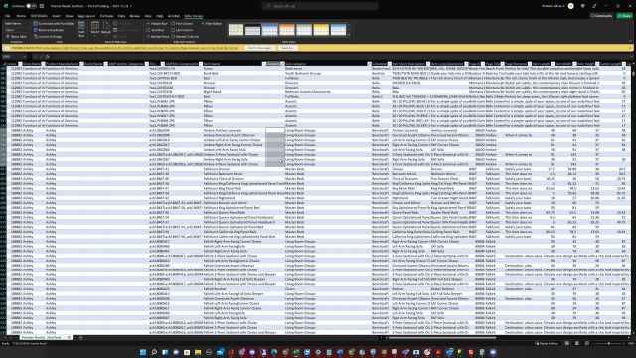Screen dimensions: 636x358
Task: Click the Save icon in title bar
Action: (42, 6)
